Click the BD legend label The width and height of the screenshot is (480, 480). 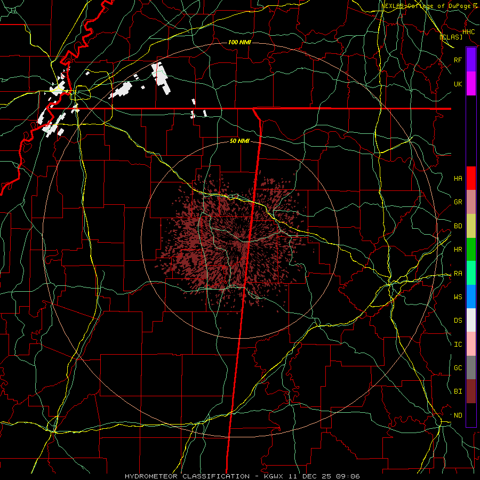[458, 226]
